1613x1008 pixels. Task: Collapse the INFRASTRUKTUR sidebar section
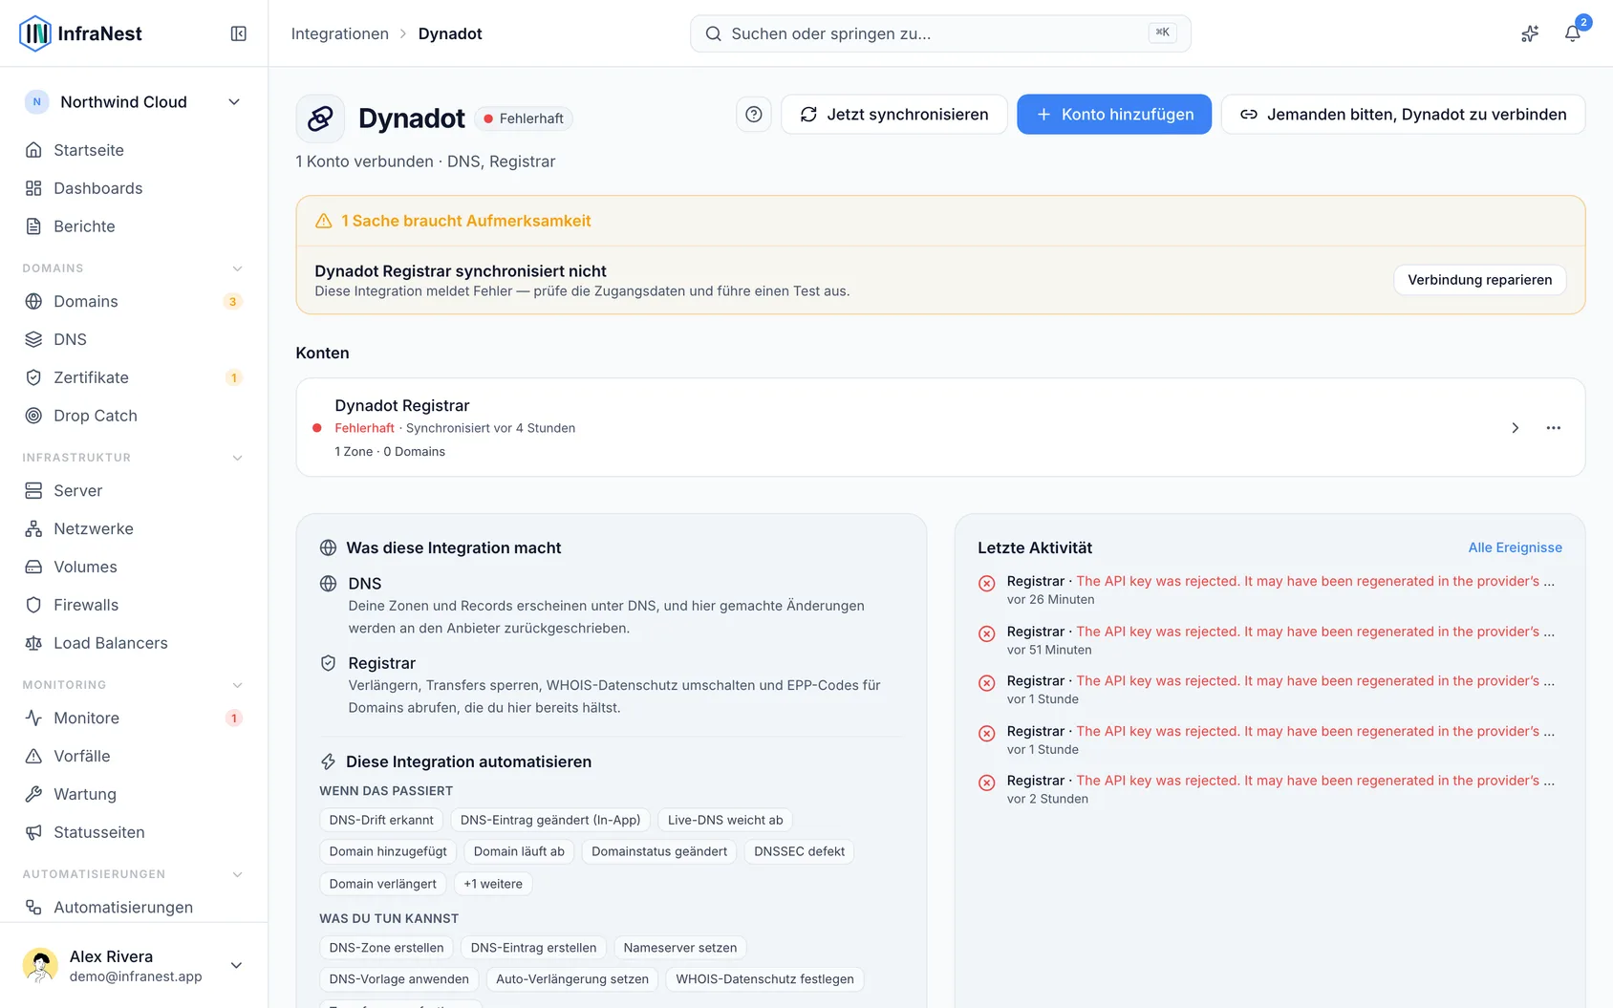[x=237, y=458]
